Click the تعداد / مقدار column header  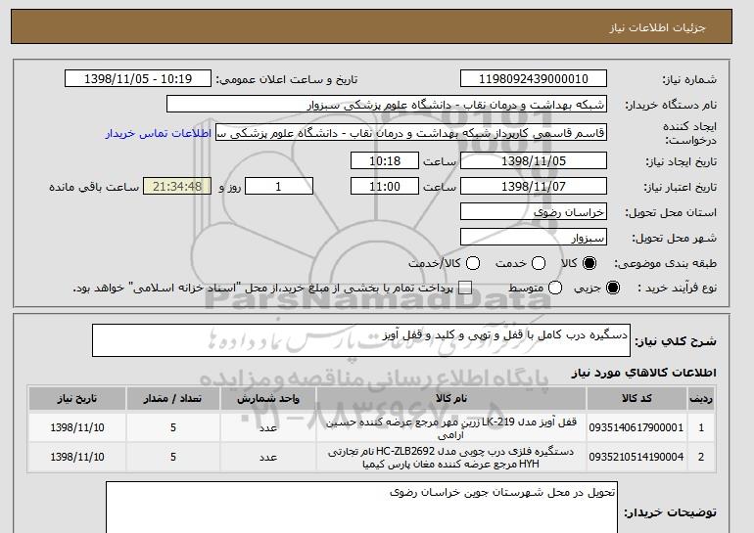point(173,399)
